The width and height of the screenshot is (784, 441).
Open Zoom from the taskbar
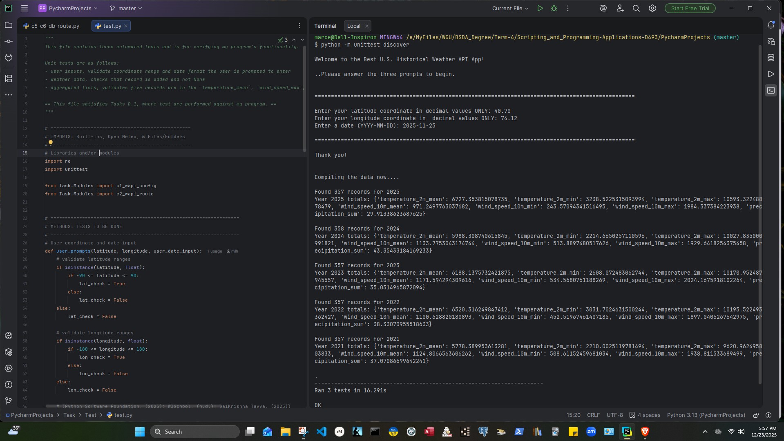(x=591, y=432)
